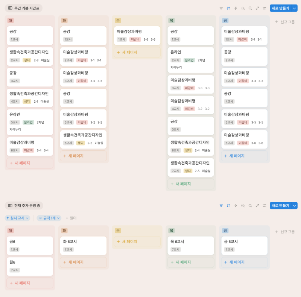Click the sparkle icon in 현재 추가 운영 중 toolbar
Viewport: 301px width, 297px height.
pos(243,206)
